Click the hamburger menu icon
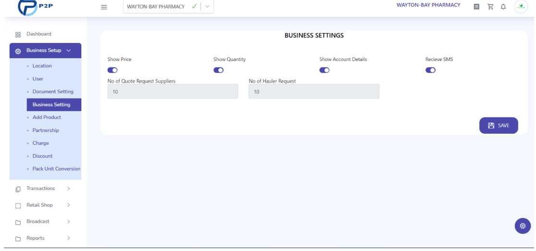This screenshot has height=251, width=536. (x=104, y=7)
